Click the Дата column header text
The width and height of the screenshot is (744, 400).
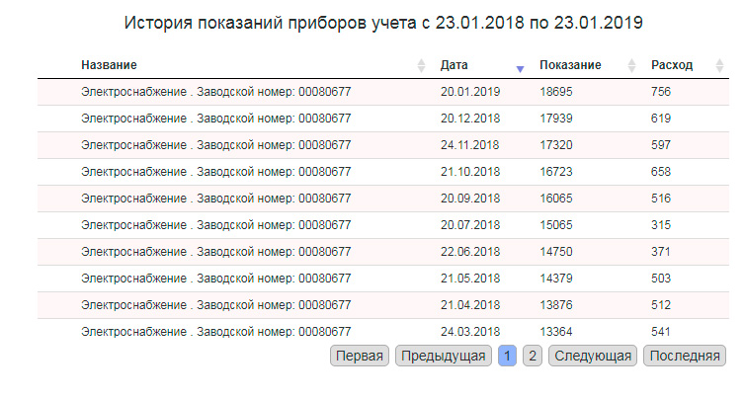click(x=455, y=65)
